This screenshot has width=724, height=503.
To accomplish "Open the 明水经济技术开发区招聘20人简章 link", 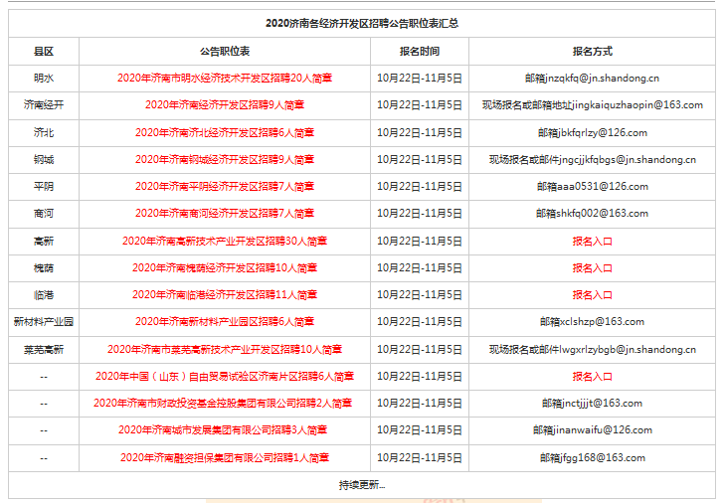I will click(225, 78).
